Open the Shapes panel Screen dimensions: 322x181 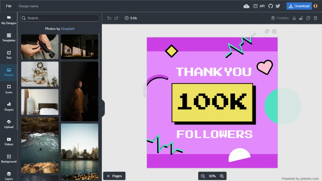pyautogui.click(x=9, y=107)
